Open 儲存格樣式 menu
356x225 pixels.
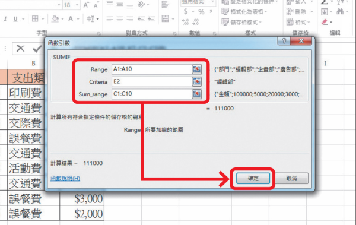pos(241,22)
